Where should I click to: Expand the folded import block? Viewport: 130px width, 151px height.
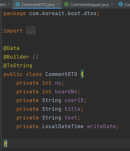[1, 31]
